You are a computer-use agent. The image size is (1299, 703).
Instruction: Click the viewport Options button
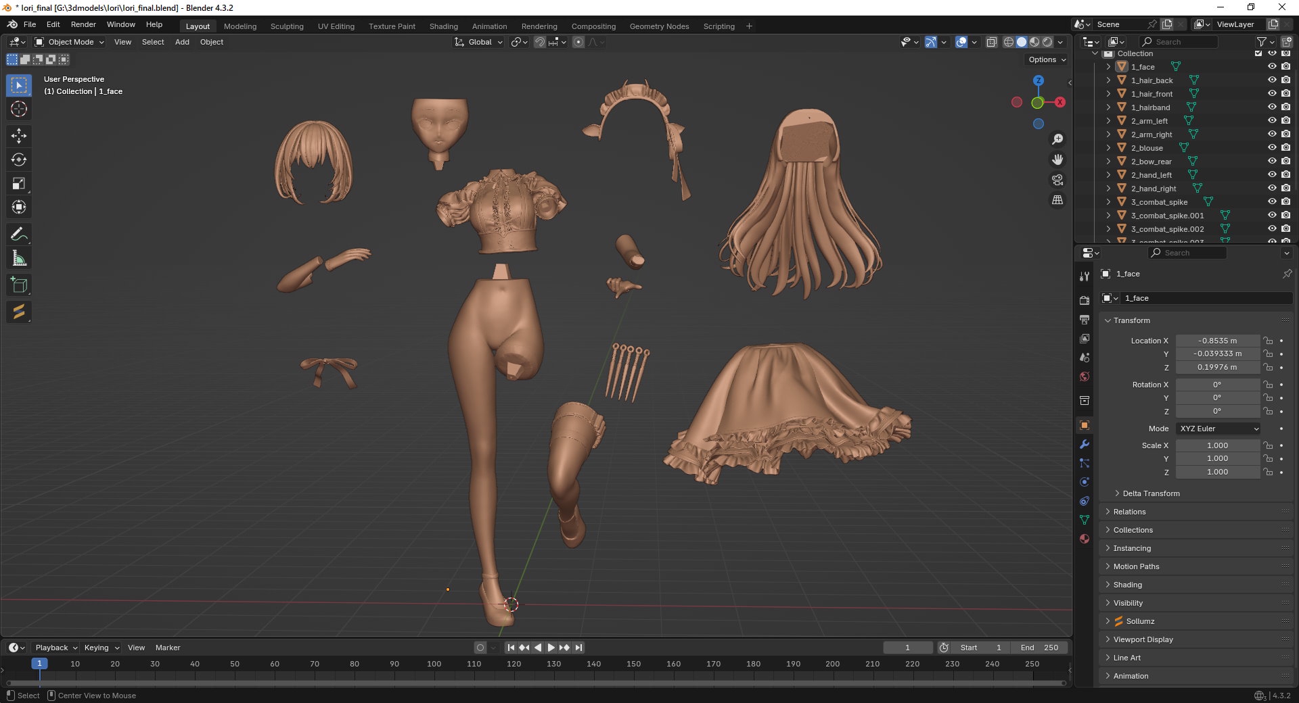(x=1047, y=59)
